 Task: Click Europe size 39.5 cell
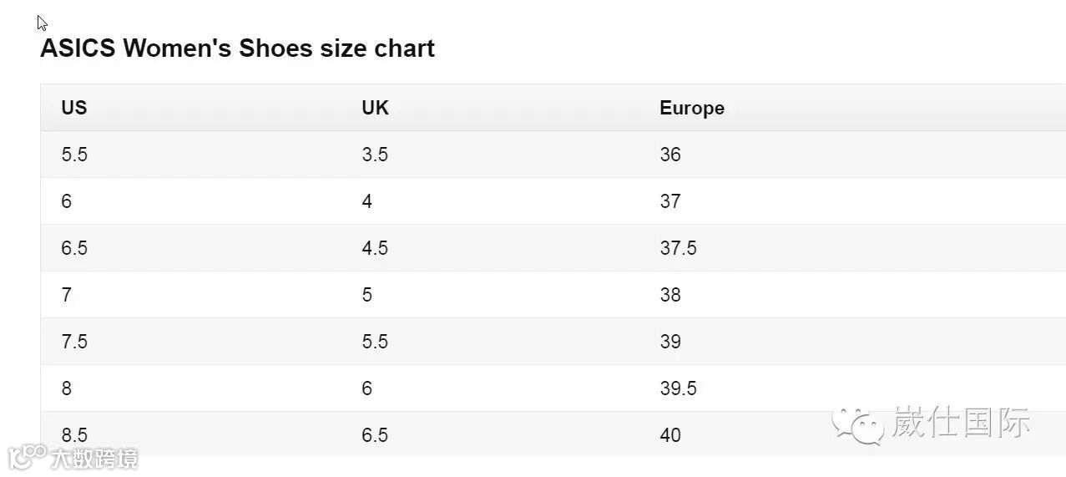[x=678, y=388]
